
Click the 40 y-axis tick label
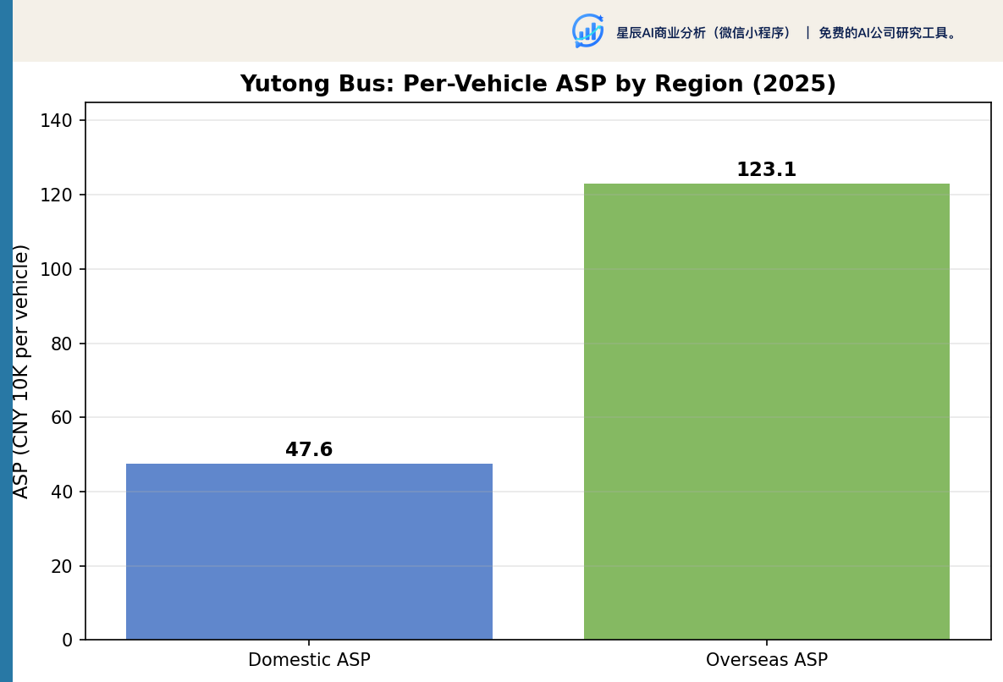point(62,492)
